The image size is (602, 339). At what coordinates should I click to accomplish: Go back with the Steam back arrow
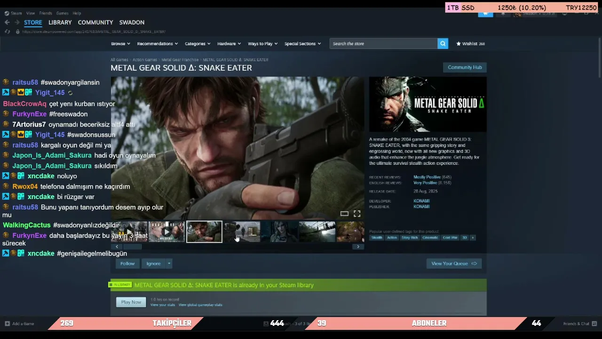click(7, 22)
